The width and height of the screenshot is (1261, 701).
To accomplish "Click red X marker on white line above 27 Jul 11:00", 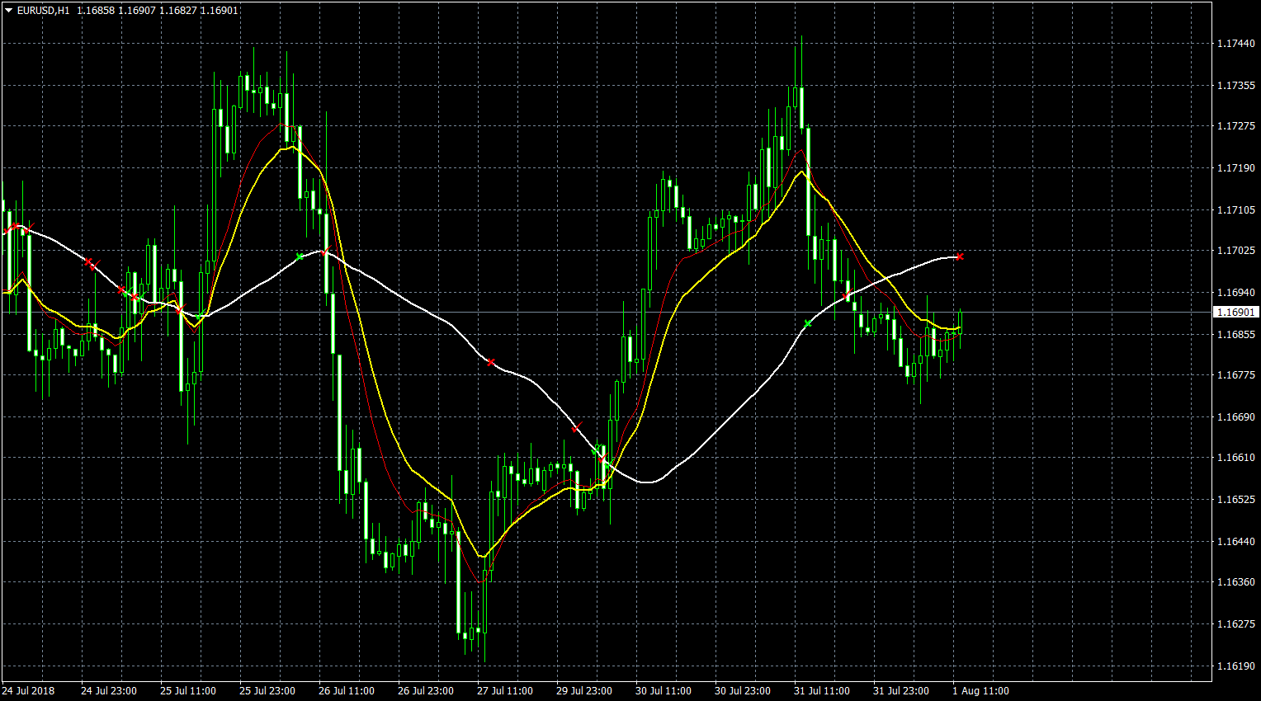I will (x=491, y=362).
